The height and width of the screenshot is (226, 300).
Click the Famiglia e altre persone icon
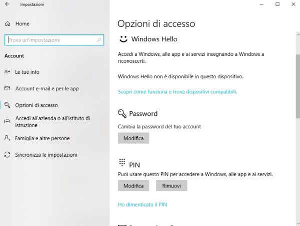7,138
